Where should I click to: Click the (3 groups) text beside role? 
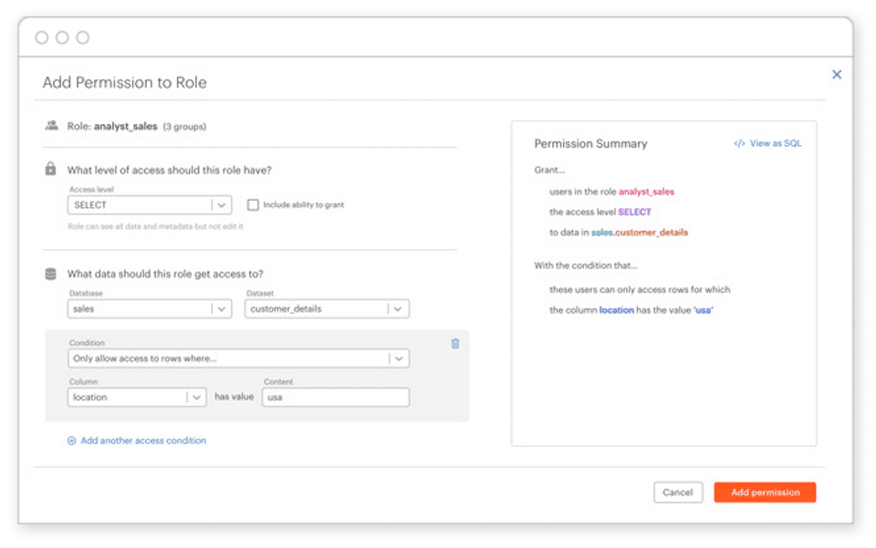point(184,127)
